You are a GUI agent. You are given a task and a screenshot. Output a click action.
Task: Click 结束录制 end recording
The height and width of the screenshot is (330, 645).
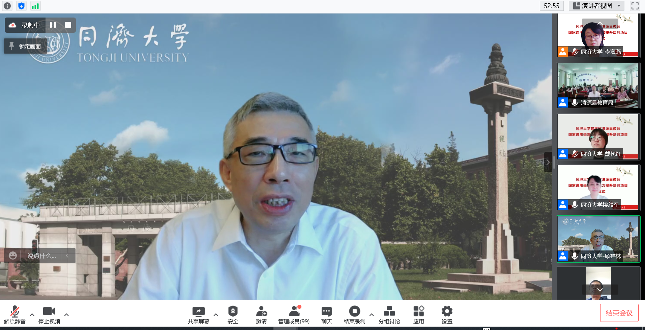click(354, 315)
